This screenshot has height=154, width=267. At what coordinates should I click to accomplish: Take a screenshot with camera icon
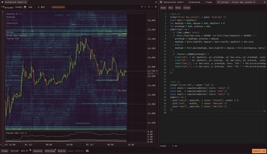(87, 151)
